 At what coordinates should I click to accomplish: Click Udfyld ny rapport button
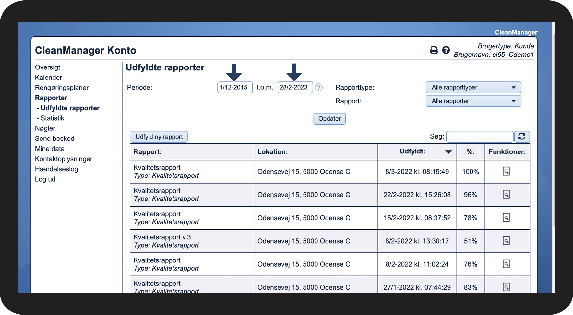coord(159,137)
